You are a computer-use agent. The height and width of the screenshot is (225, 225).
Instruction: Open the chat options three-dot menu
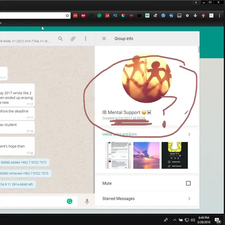click(85, 38)
